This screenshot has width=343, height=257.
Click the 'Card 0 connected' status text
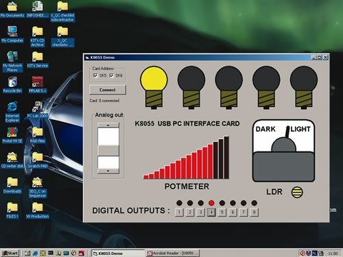(104, 101)
